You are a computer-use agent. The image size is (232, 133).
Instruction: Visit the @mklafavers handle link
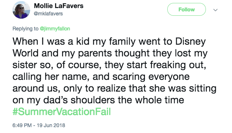coord(48,14)
